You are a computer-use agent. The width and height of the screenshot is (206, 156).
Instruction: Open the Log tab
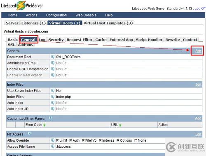(42, 40)
